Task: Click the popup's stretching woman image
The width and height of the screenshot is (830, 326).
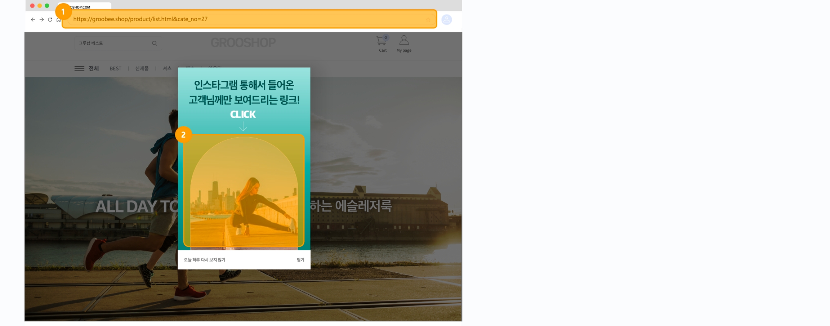Action: 244,191
